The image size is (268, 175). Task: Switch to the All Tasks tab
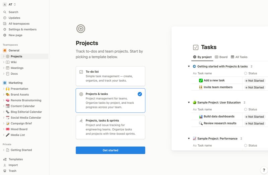click(x=239, y=57)
